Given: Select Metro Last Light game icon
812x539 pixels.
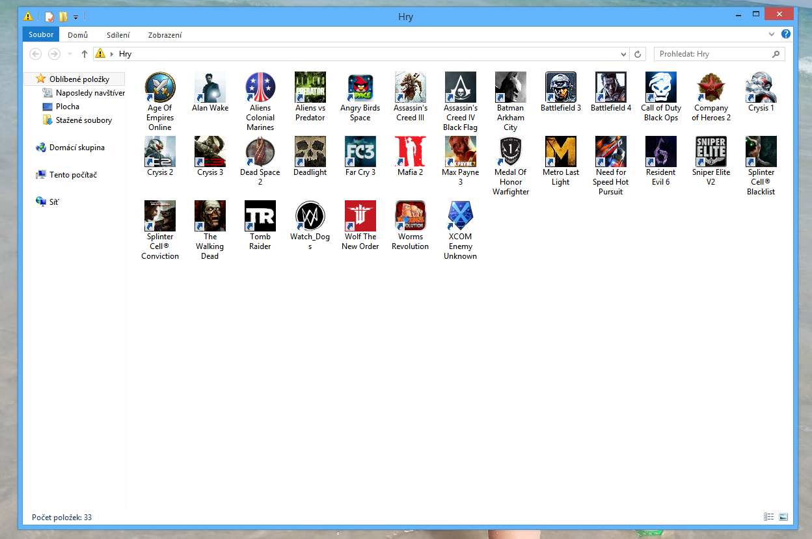Looking at the screenshot, I should (x=560, y=152).
